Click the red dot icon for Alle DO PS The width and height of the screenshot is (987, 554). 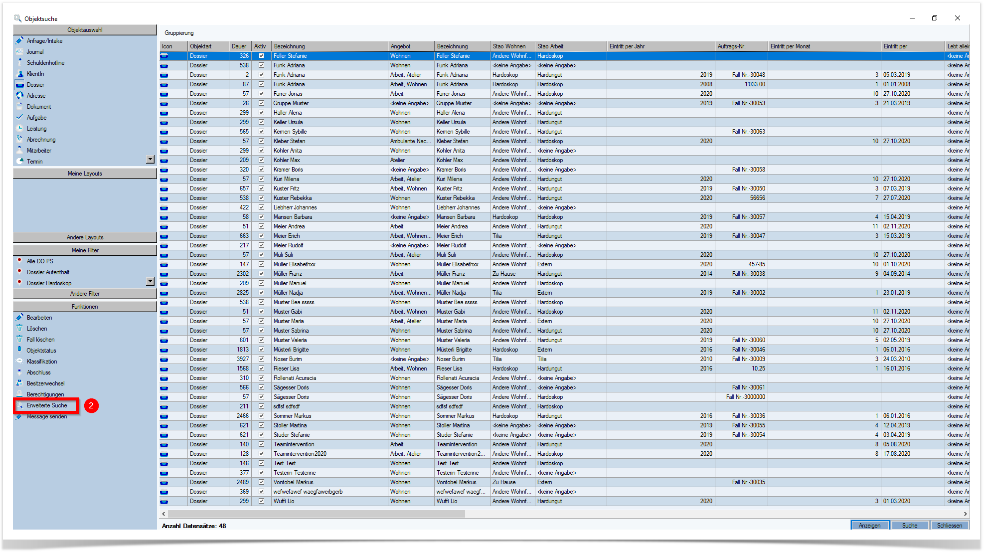coord(19,261)
